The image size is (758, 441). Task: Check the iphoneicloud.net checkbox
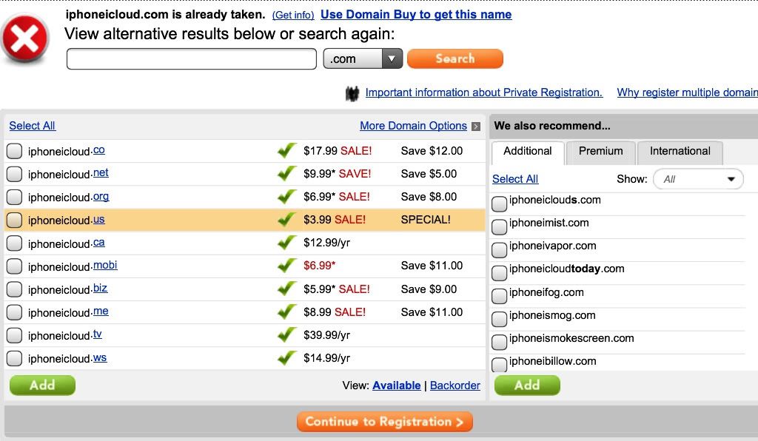[15, 174]
